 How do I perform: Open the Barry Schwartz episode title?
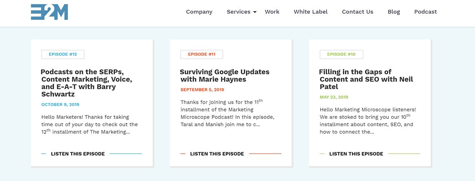[86, 83]
